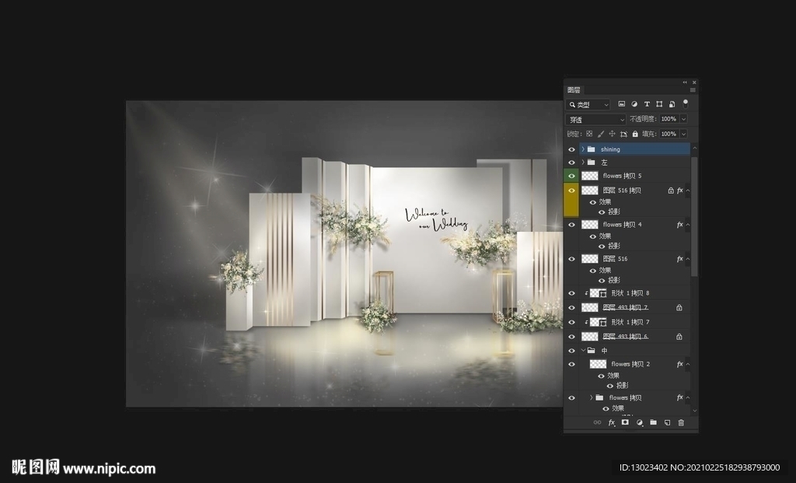
Task: Collapse the 中 group folder
Action: (583, 351)
